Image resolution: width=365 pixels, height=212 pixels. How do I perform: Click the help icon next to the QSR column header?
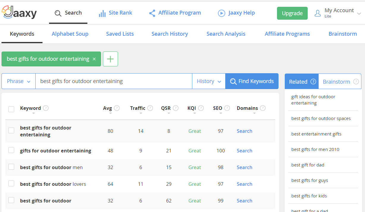176,108
